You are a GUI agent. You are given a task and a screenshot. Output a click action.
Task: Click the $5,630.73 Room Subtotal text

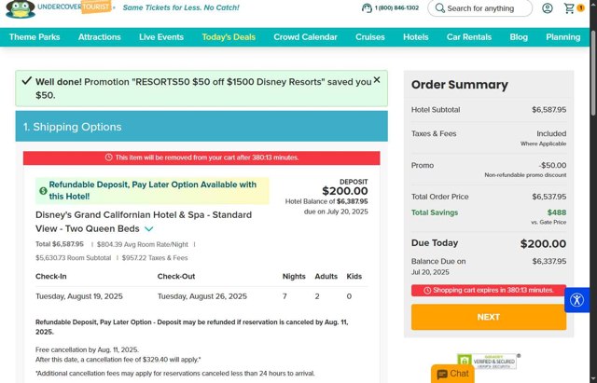click(73, 258)
